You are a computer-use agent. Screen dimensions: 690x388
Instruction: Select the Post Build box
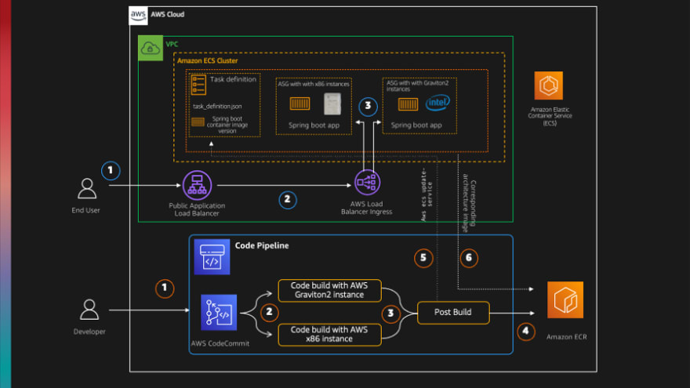453,312
